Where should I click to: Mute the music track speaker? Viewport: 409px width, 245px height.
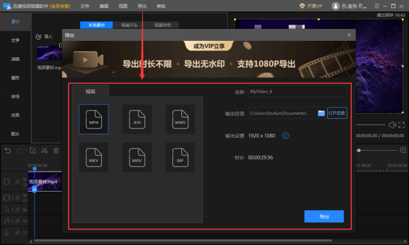pos(25,220)
